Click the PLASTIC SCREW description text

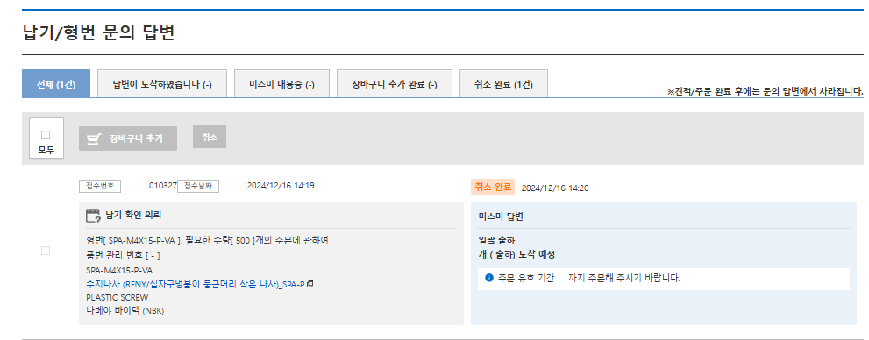[118, 297]
